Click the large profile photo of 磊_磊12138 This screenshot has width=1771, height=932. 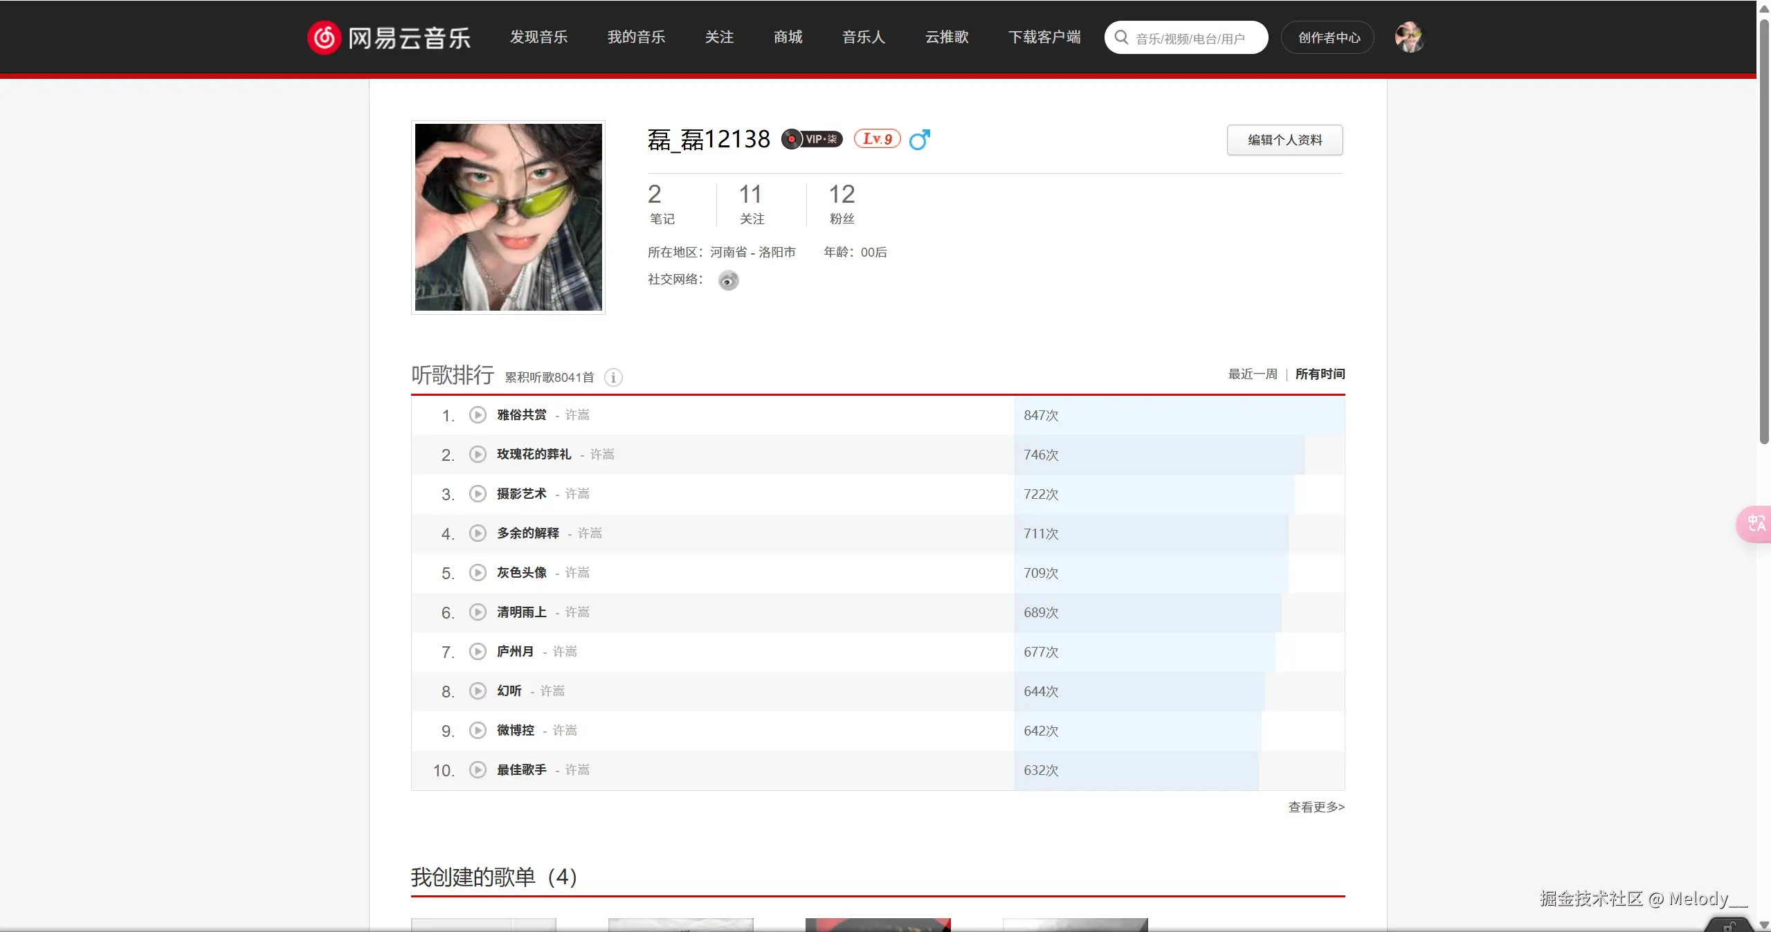pyautogui.click(x=507, y=217)
